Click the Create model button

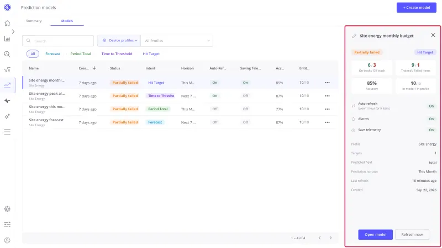point(417,8)
